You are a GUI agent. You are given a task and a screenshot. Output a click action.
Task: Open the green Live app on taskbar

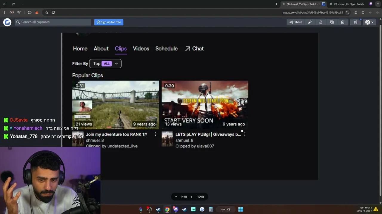[193, 210]
